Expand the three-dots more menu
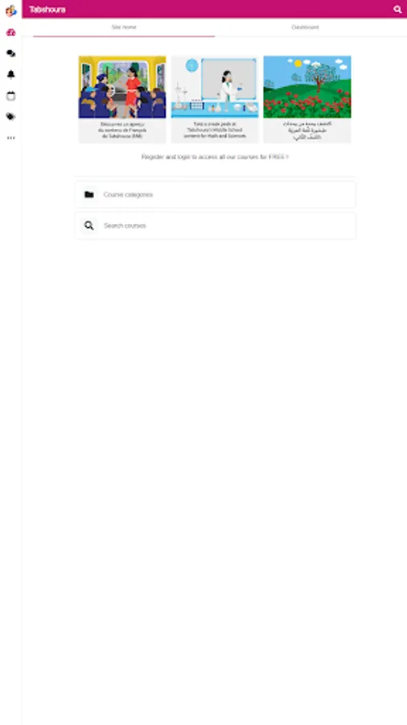This screenshot has height=725, width=407. pos(10,138)
